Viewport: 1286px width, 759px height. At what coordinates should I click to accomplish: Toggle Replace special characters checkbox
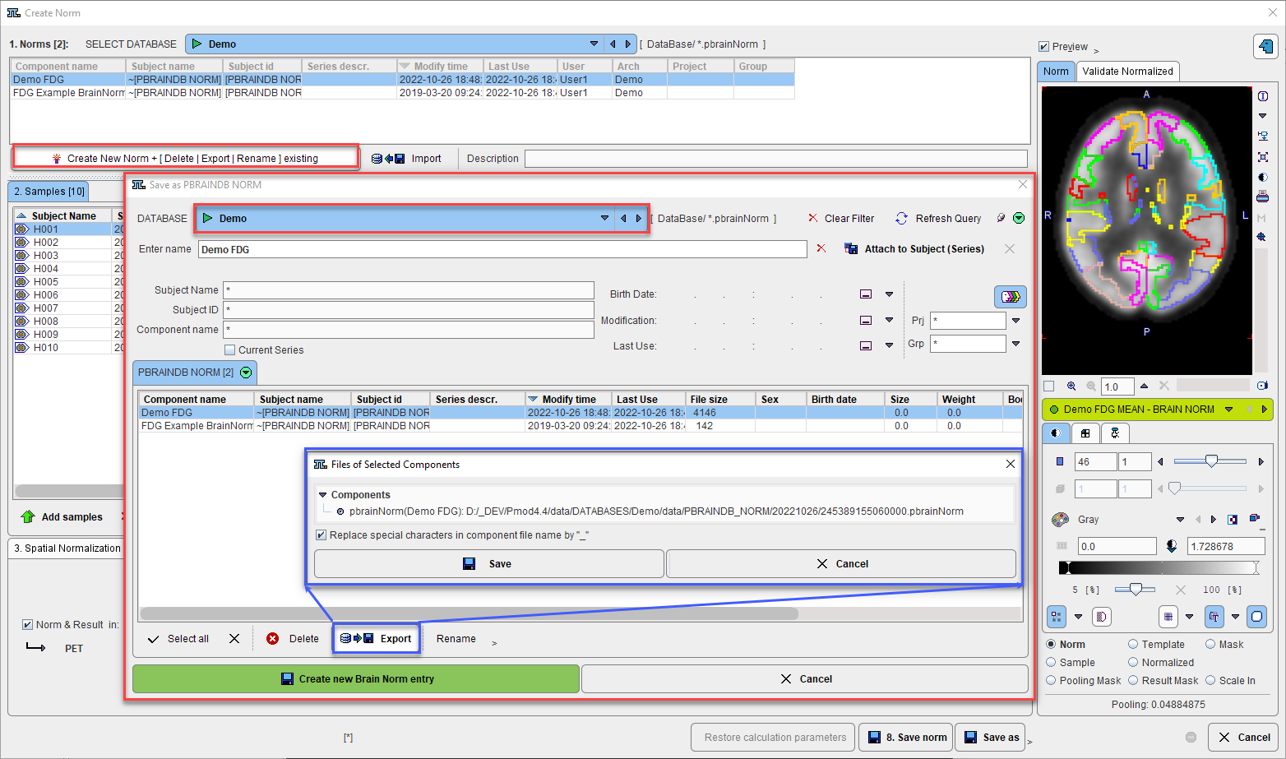[x=321, y=535]
